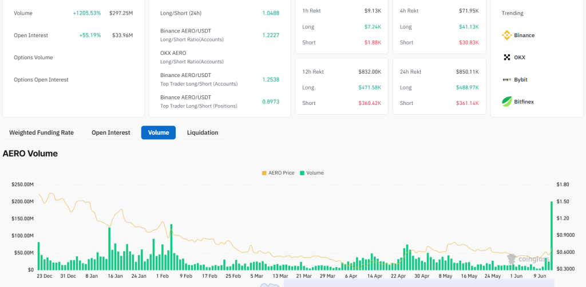Click the tallest volume bar in June
The image size is (586, 287).
(x=552, y=235)
